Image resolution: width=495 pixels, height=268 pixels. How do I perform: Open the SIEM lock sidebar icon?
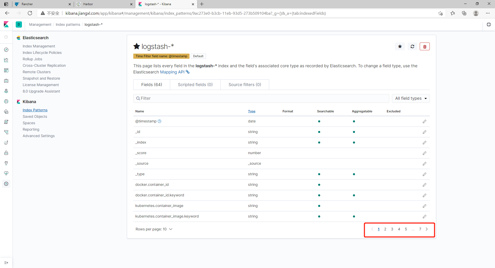click(6, 153)
